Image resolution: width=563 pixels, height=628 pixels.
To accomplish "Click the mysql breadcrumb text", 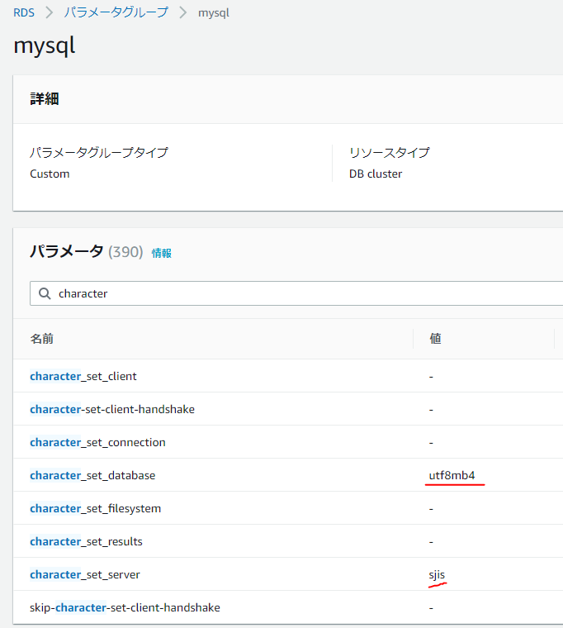I will click(214, 13).
